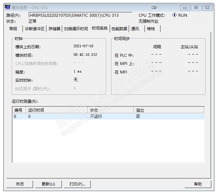Click module time value 06:42:16.212

click(85, 54)
